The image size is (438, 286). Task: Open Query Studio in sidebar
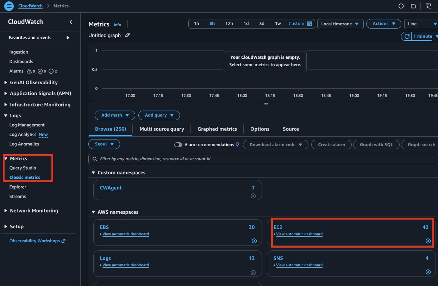pos(23,168)
